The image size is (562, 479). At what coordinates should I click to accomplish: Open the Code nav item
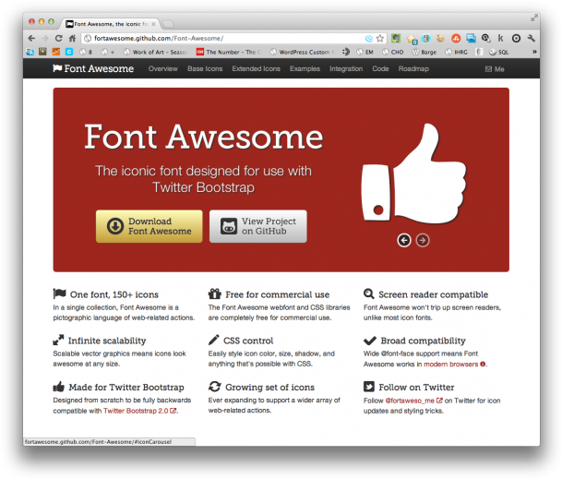pos(380,69)
